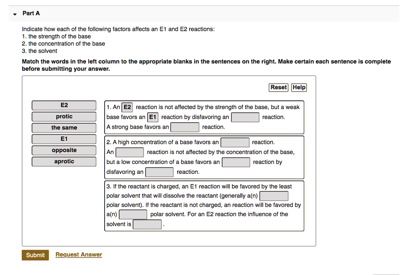Click the Reset button

279,87
